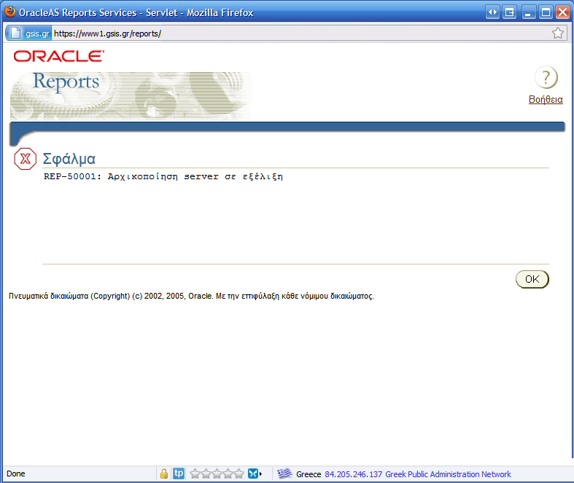Close the Firefox window
The height and width of the screenshot is (483, 574).
(x=562, y=12)
